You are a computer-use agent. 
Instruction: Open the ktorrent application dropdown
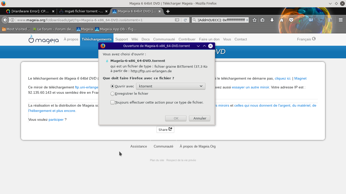coord(171,86)
